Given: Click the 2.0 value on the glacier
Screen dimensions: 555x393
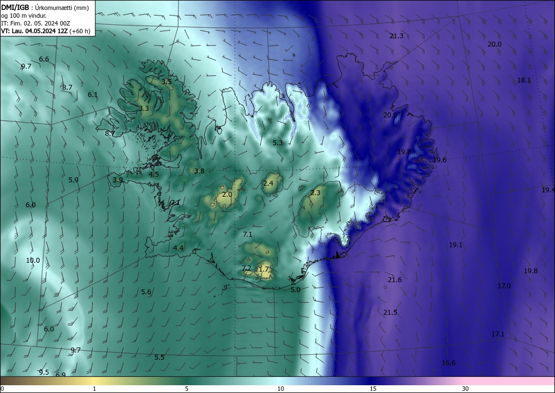Looking at the screenshot, I should [227, 195].
